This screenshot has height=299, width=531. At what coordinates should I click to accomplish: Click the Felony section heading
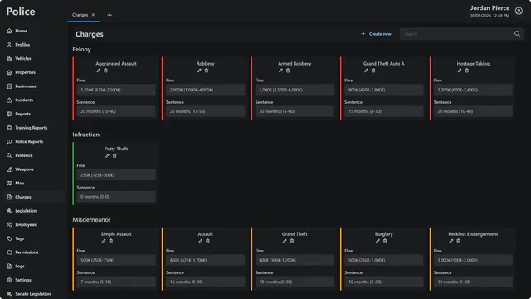81,50
